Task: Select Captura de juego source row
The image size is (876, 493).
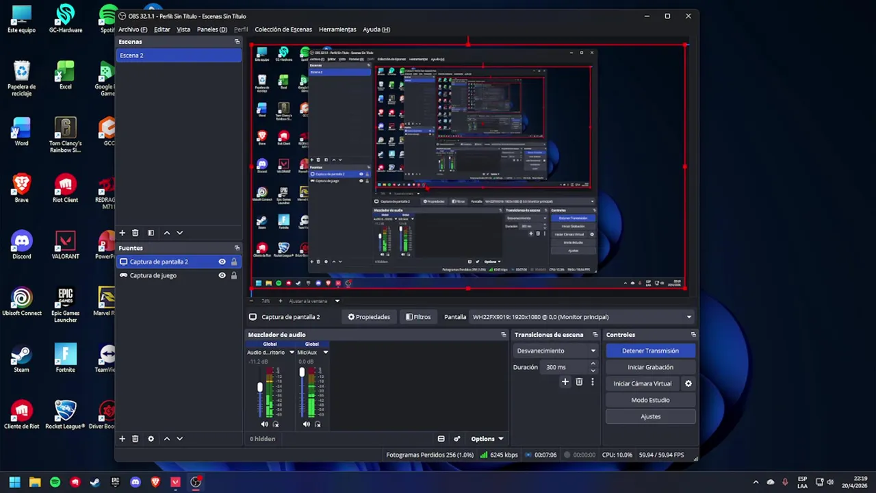Action: pos(179,275)
